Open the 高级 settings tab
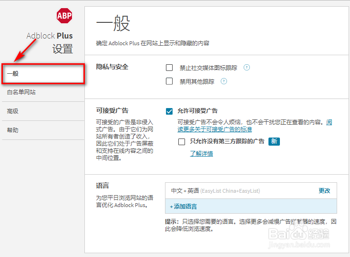The height and width of the screenshot is (257, 350). [x=43, y=111]
